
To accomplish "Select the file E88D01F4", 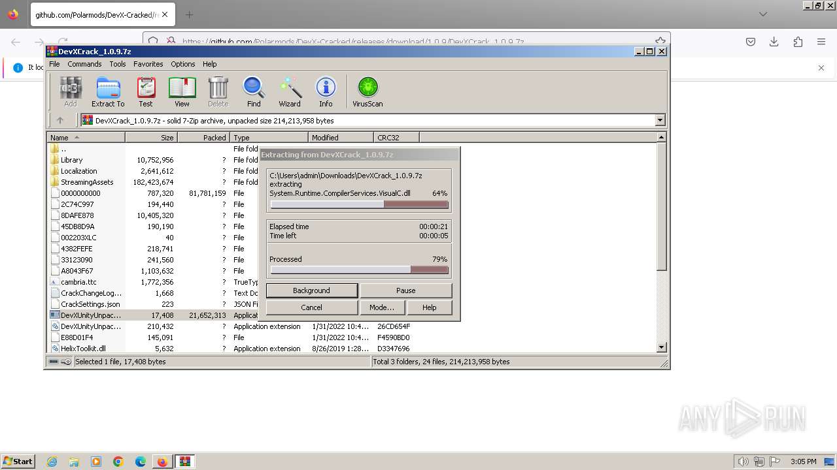I will tap(77, 337).
